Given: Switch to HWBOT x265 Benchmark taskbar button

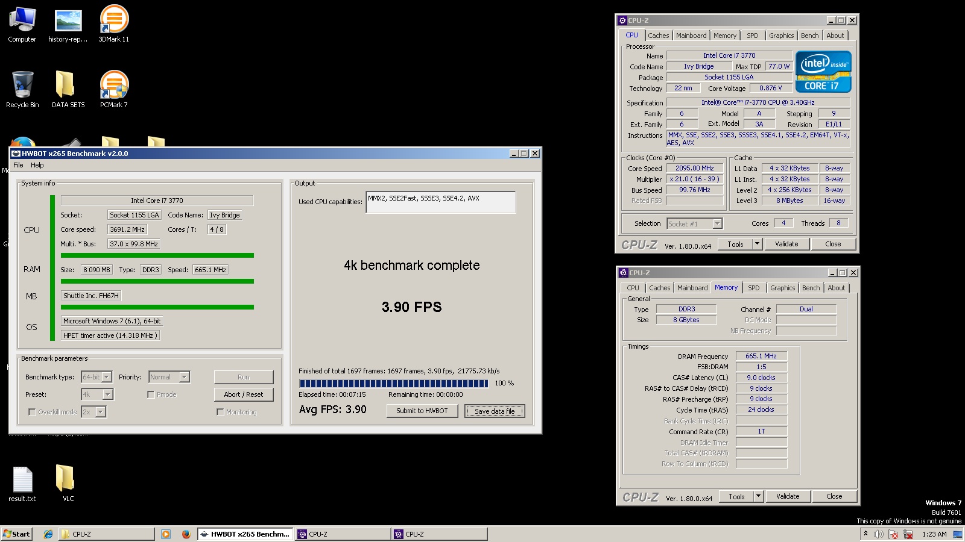Looking at the screenshot, I should point(245,534).
